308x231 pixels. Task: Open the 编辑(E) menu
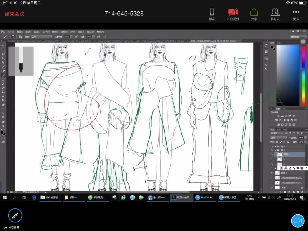20,32
